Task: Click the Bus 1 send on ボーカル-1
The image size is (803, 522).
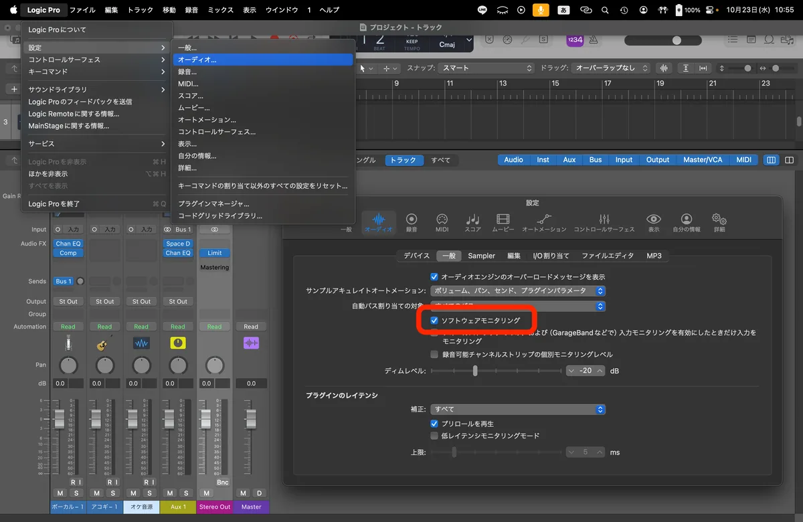Action: [x=64, y=281]
